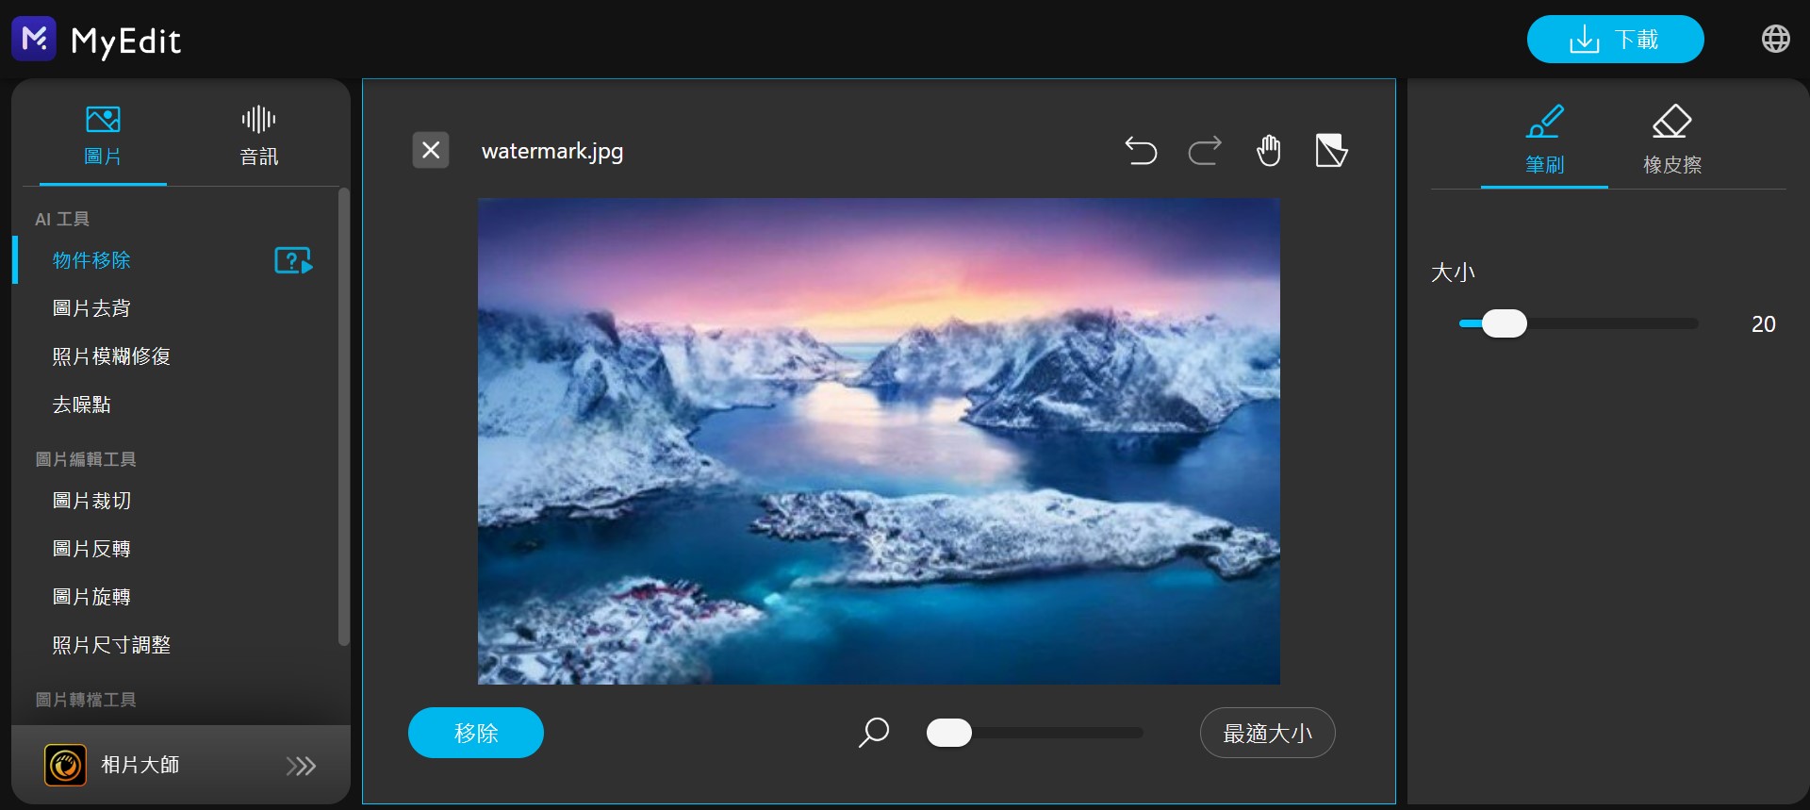Click the MyEdit logo icon

point(34,39)
